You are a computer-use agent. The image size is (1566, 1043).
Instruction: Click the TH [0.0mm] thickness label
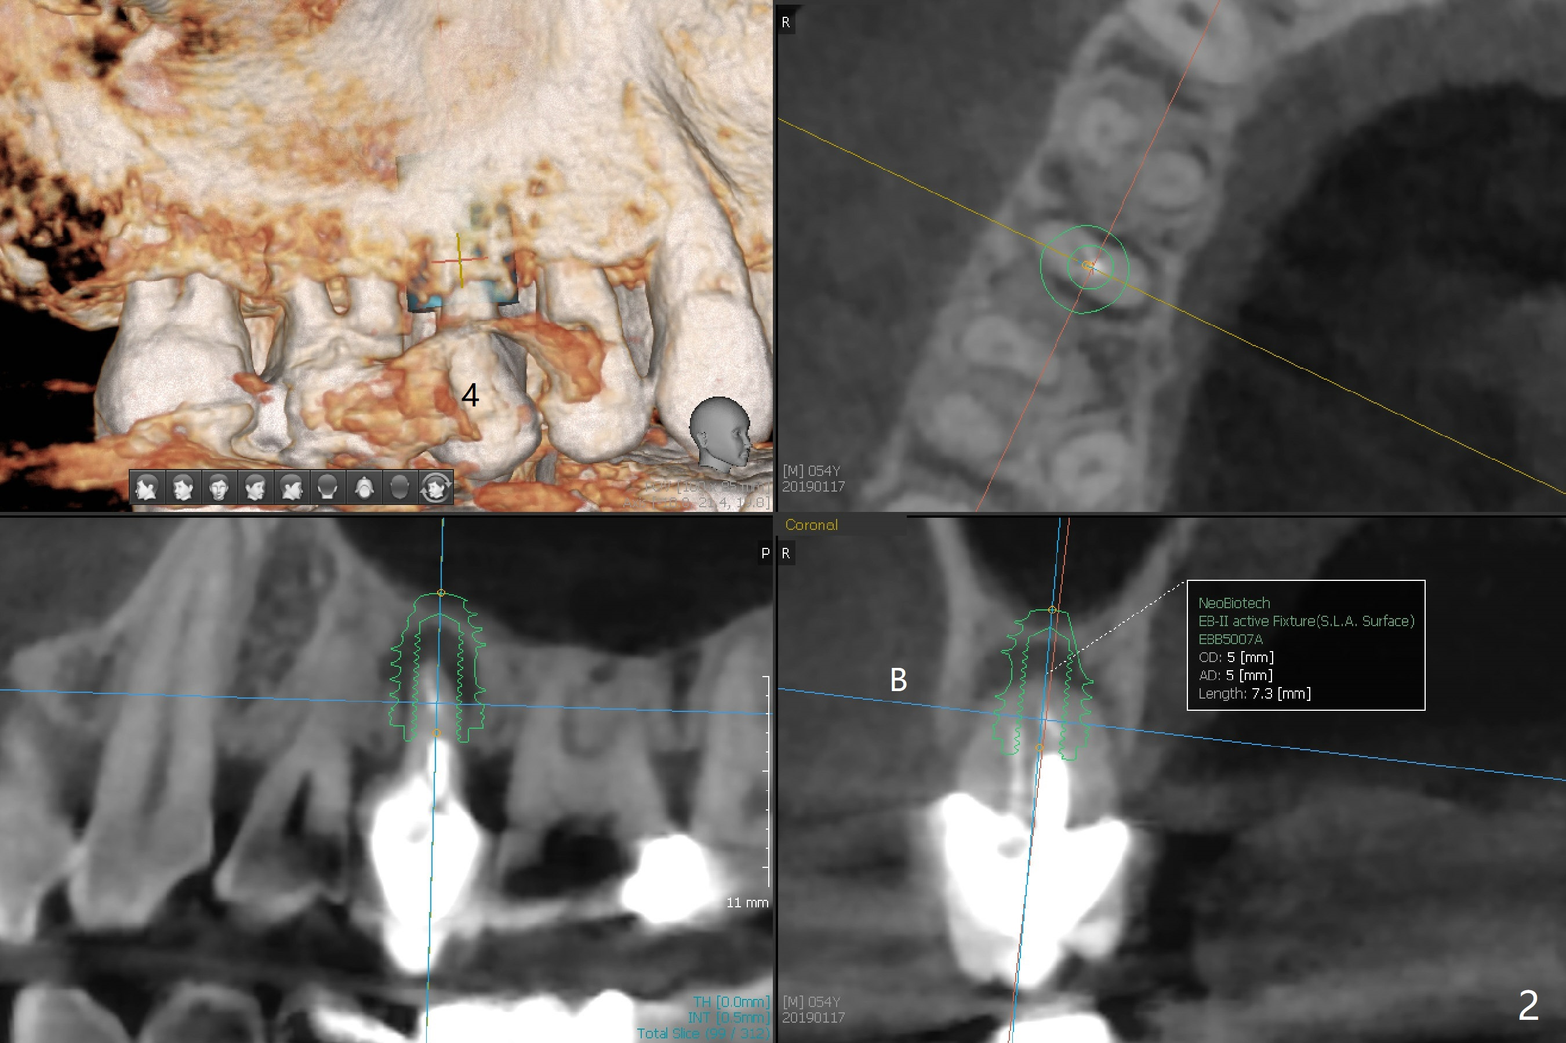731,1002
